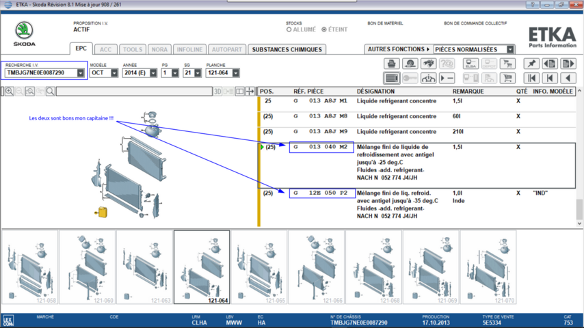Select part row G 013 A8J M1
This screenshot has height=328, width=584.
click(x=416, y=103)
